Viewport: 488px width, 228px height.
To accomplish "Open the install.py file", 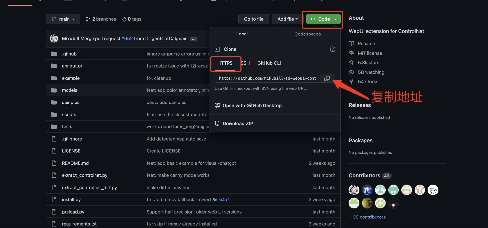I will point(71,199).
